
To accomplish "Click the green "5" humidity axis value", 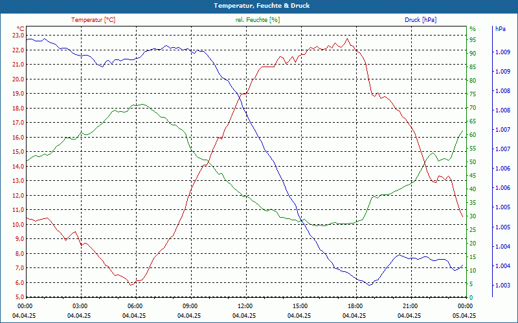I will (x=471, y=284).
